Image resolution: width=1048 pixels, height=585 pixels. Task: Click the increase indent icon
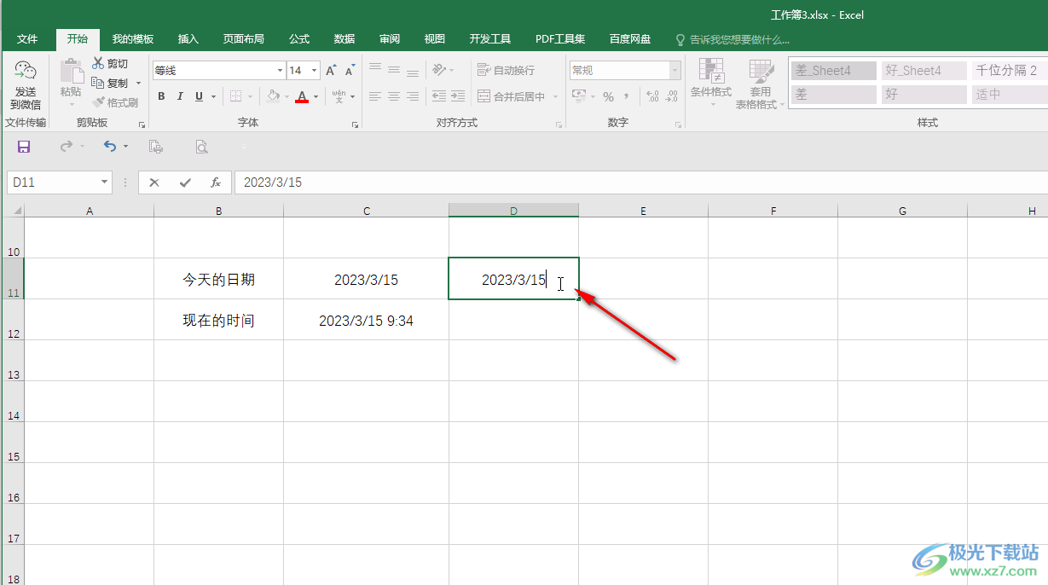[458, 96]
